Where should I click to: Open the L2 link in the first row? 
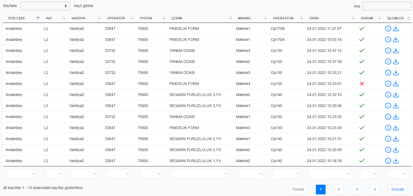tap(46, 28)
